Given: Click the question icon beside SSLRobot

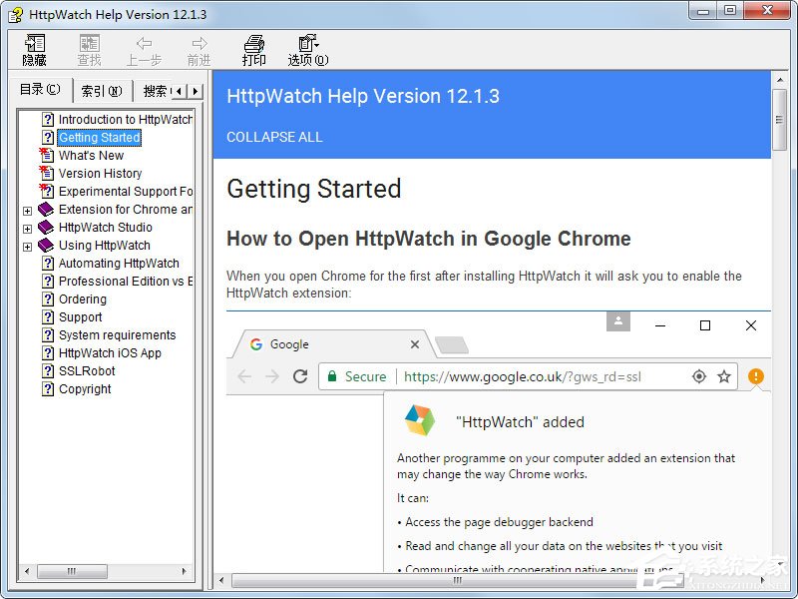Looking at the screenshot, I should pyautogui.click(x=47, y=370).
